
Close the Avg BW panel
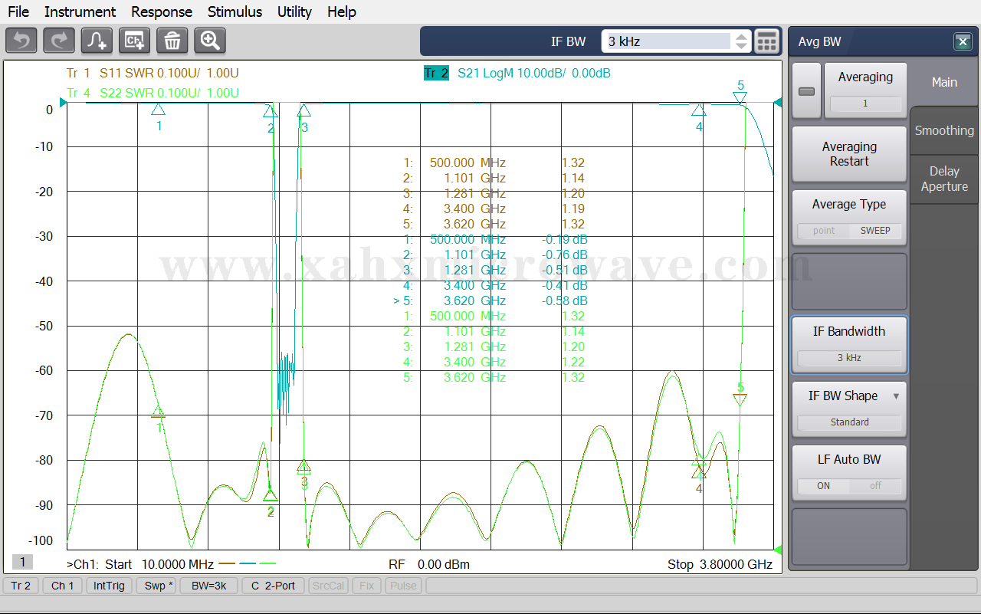click(962, 42)
